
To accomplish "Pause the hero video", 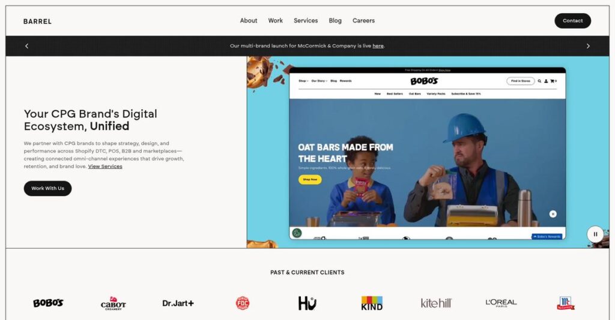I will coord(595,234).
